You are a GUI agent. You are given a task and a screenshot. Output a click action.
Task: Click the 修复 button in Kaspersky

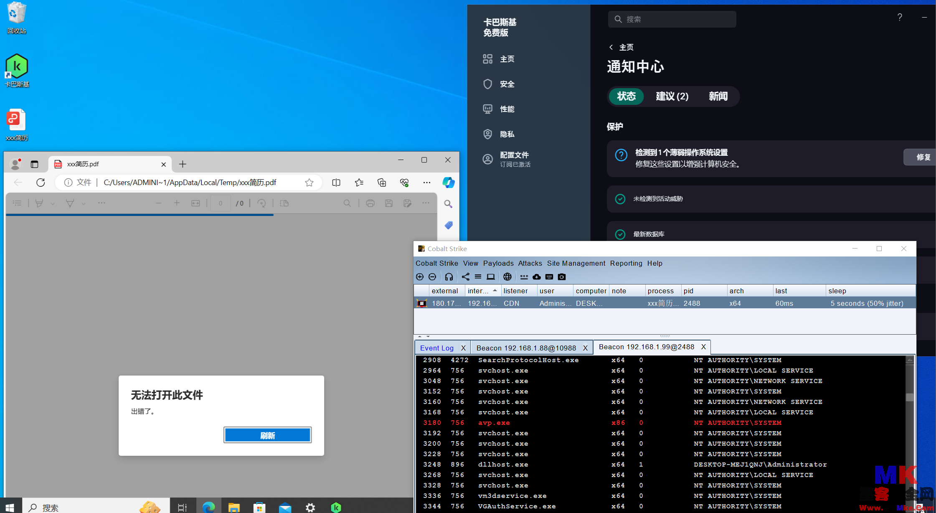[x=920, y=157]
